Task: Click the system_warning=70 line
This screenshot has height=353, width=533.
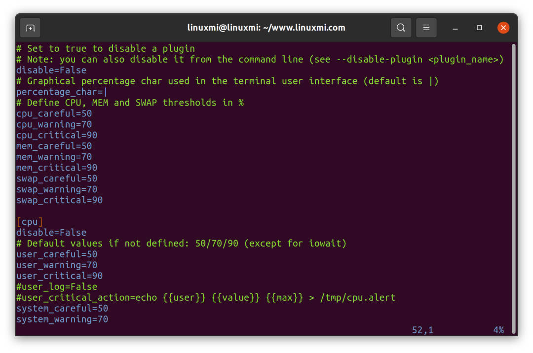Action: point(62,319)
